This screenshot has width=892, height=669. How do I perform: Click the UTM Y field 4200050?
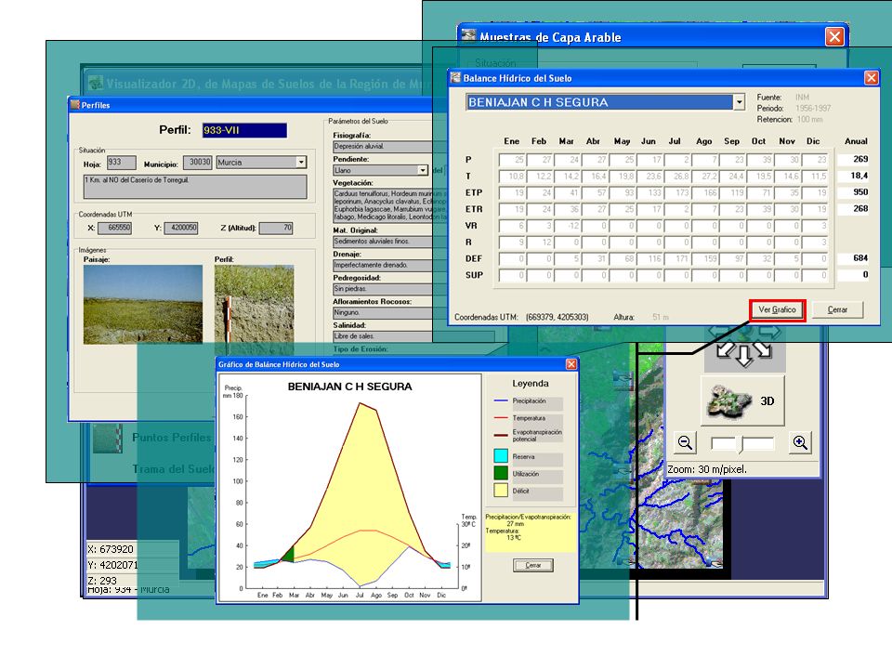click(x=181, y=229)
